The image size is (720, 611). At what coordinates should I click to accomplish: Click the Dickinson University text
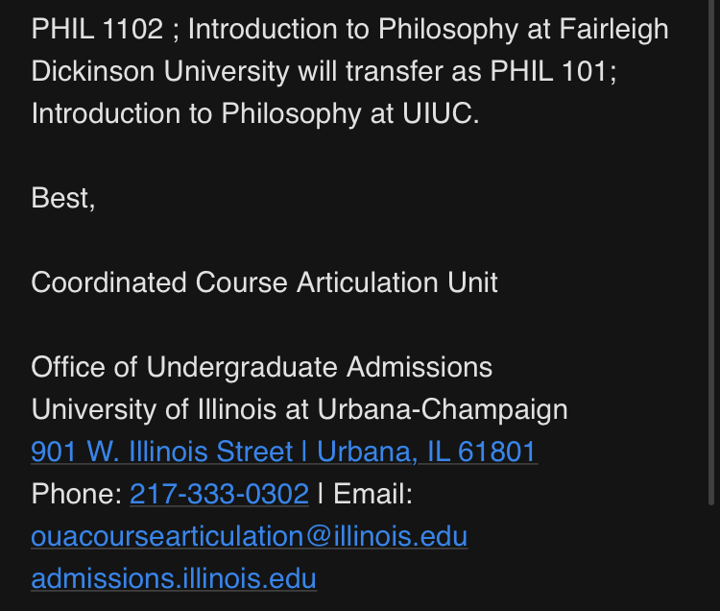(x=160, y=71)
